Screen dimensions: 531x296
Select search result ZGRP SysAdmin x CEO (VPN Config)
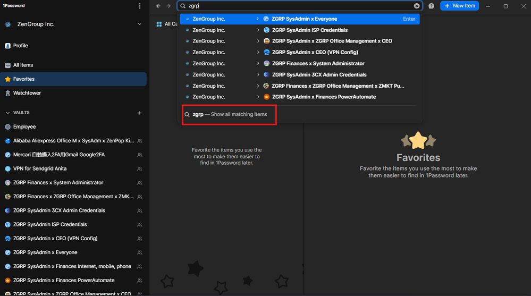300,52
